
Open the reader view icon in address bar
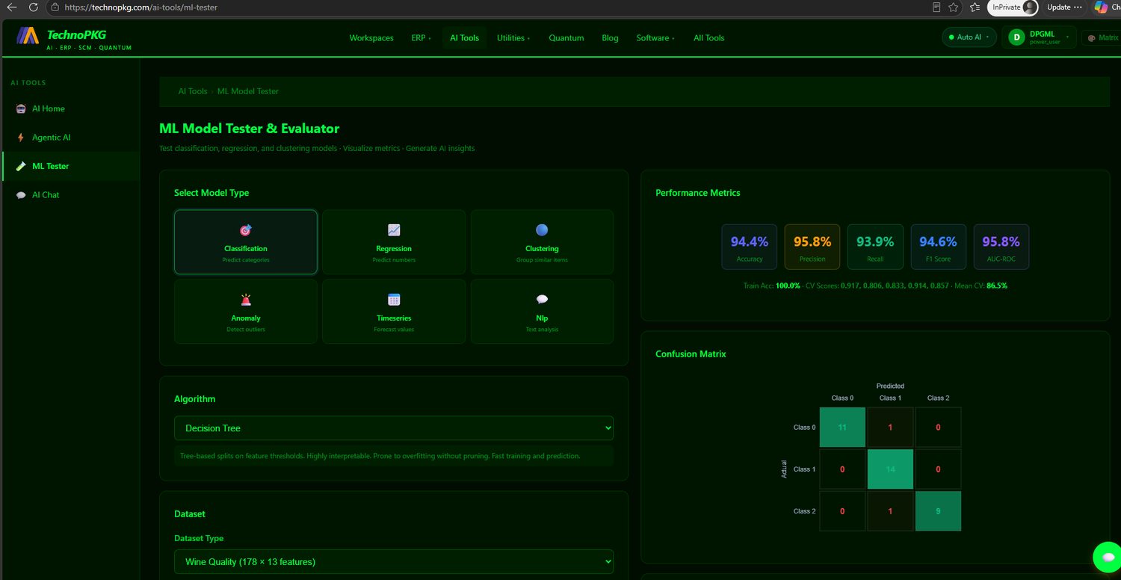[x=937, y=7]
